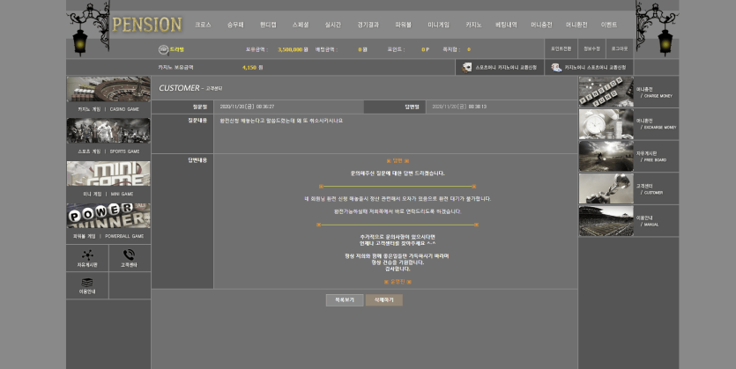Viewport: 736px width, 369px height.
Task: Open the 승무패 menu item
Action: [235, 25]
